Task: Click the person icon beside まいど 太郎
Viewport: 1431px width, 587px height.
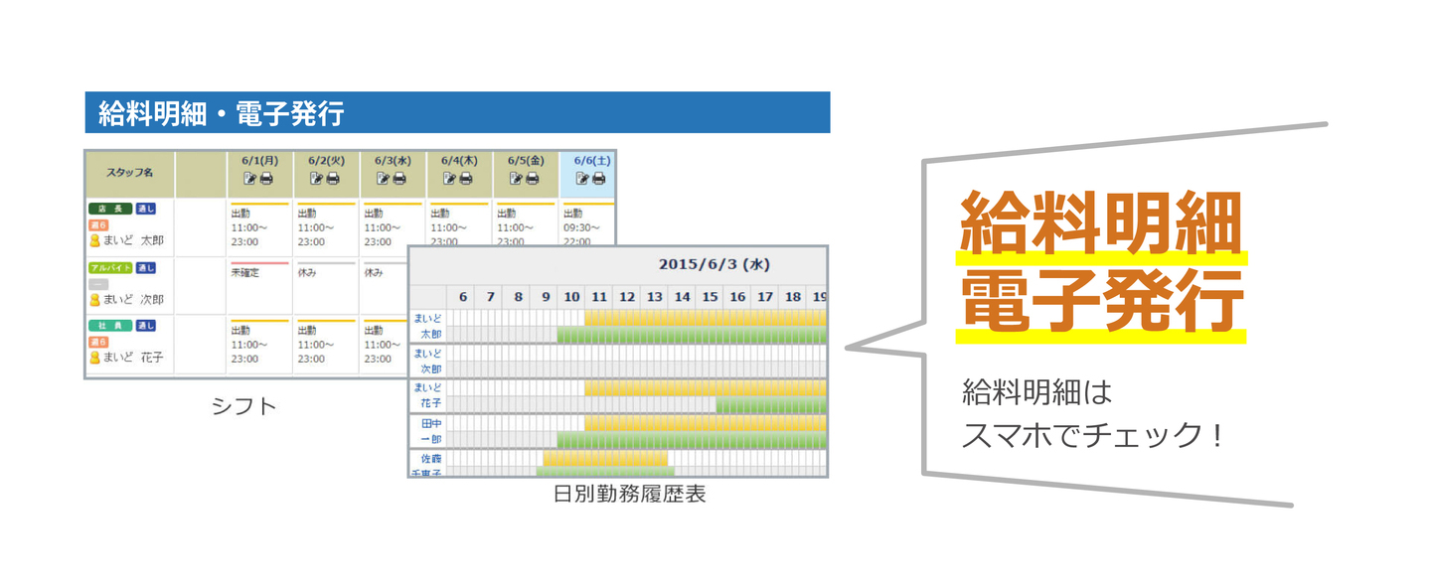Action: [95, 240]
